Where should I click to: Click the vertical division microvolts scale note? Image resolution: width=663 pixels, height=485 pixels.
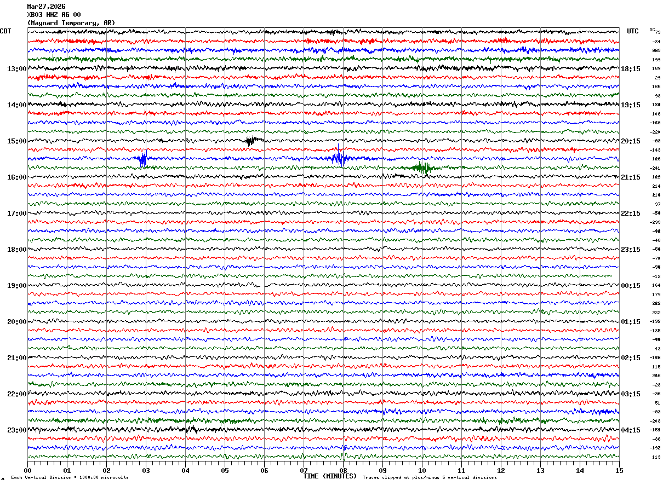coord(70,478)
